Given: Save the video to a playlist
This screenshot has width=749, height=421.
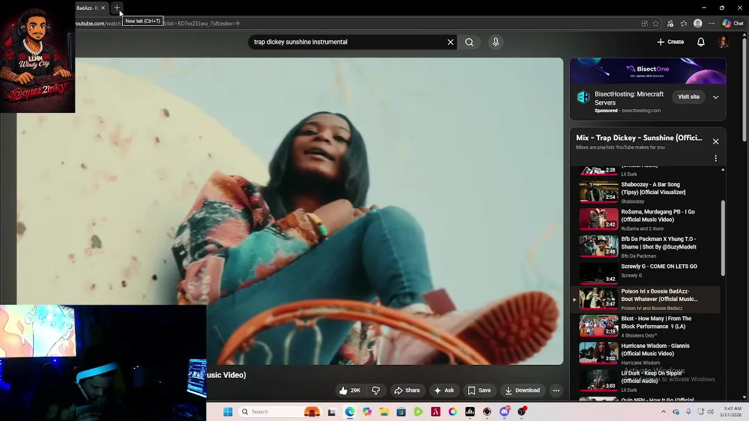Looking at the screenshot, I should 479,391.
